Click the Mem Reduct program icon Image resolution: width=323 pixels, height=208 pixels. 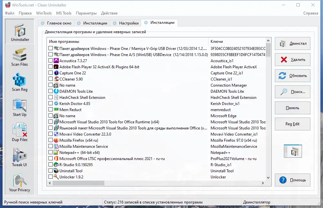coord(56,109)
